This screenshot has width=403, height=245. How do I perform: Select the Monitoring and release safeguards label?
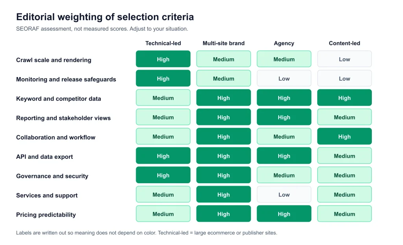pos(66,79)
